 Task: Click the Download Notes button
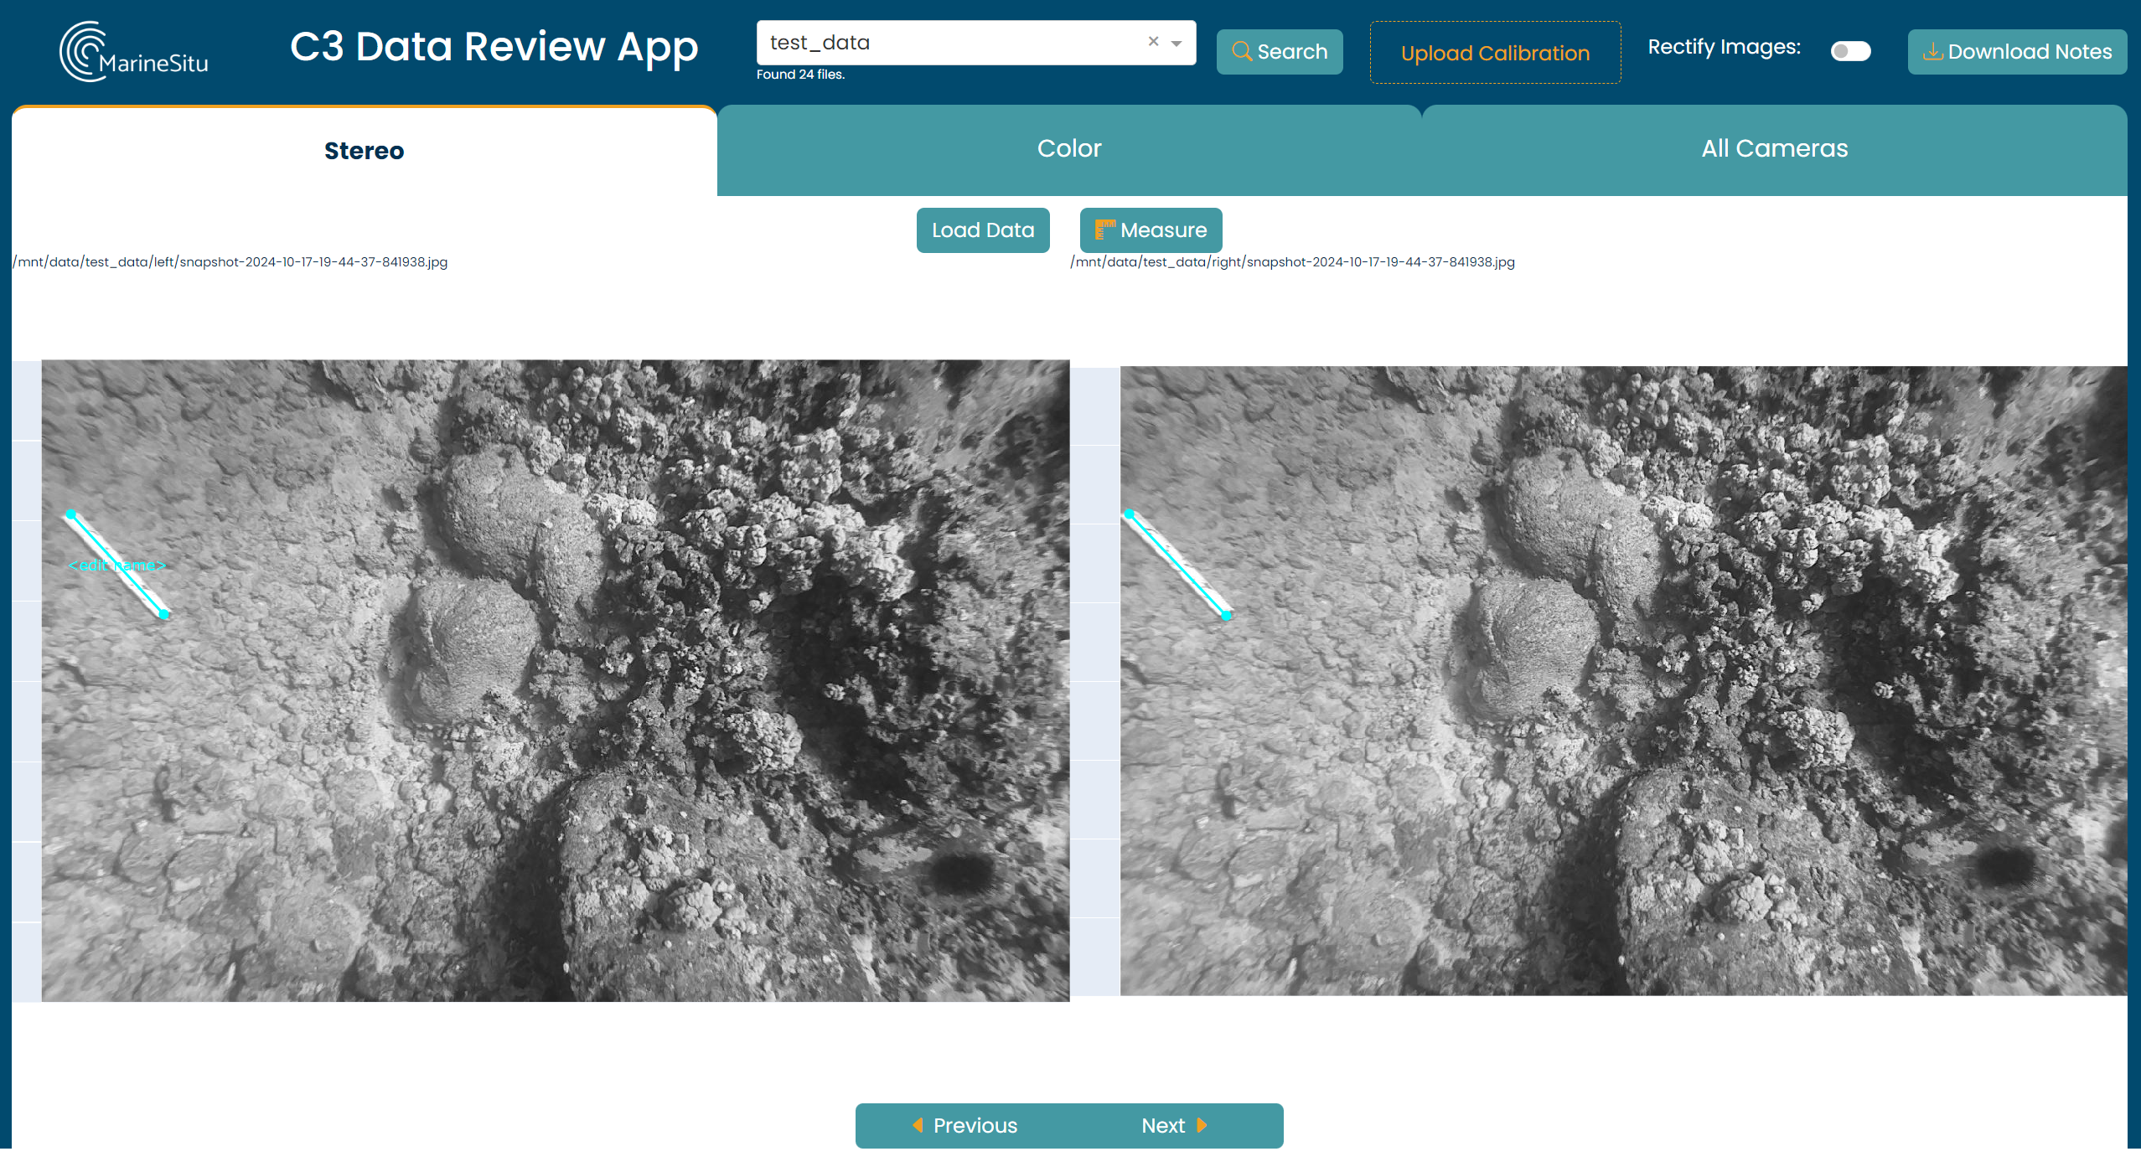pos(2016,52)
